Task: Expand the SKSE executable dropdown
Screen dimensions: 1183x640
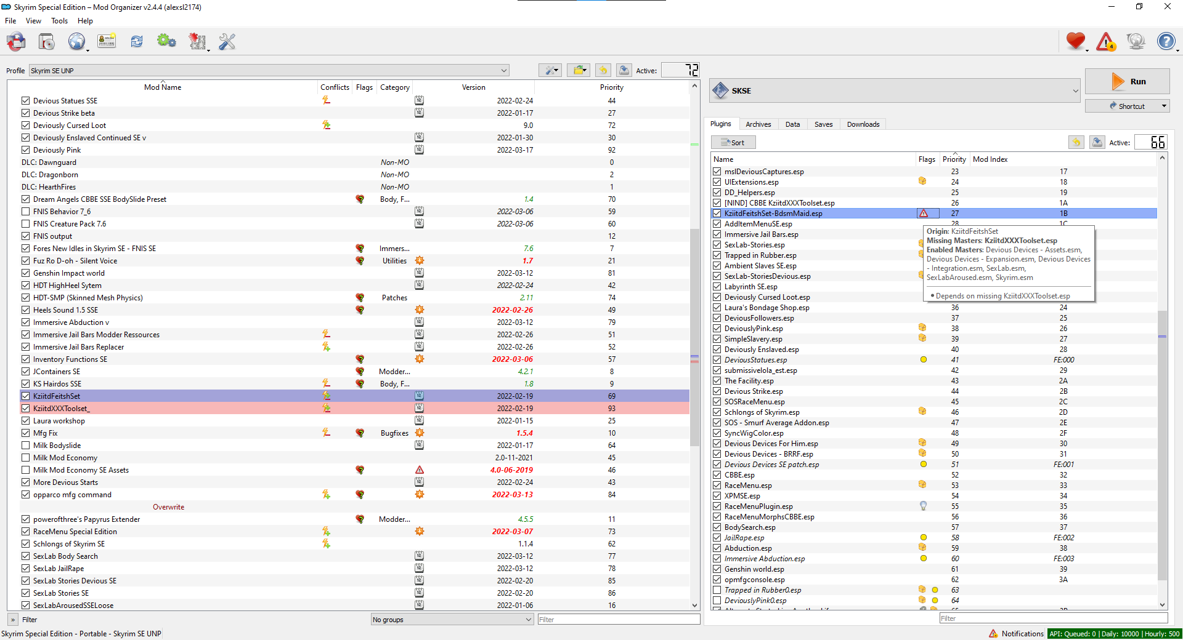Action: [895, 90]
